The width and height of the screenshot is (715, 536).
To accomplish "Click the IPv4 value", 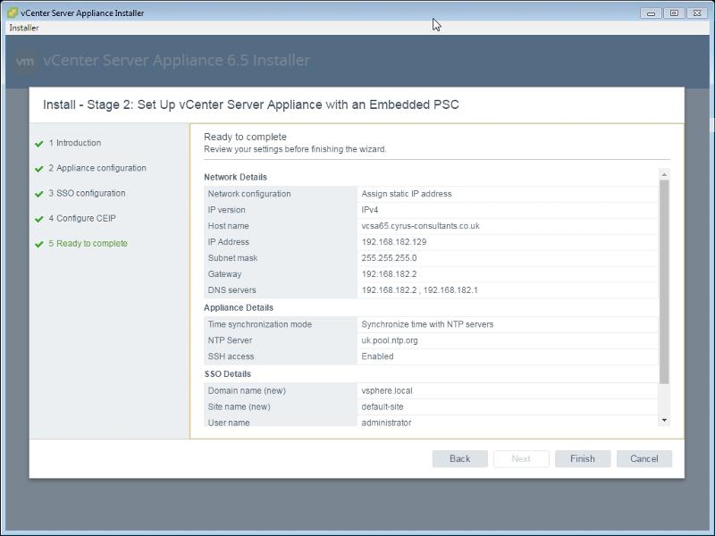I will (370, 210).
